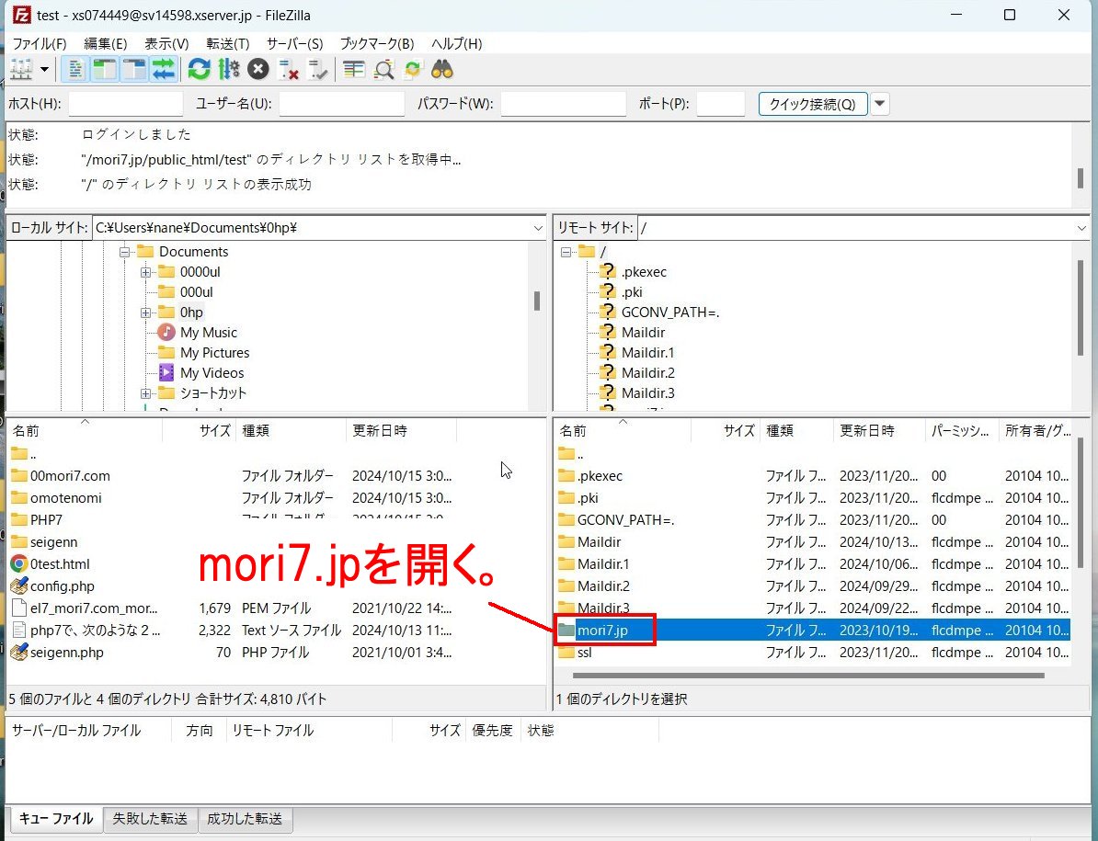Switch to キュー ファイル tab
This screenshot has height=841, width=1098.
click(55, 819)
